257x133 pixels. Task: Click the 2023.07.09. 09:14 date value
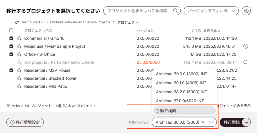tap(220, 62)
